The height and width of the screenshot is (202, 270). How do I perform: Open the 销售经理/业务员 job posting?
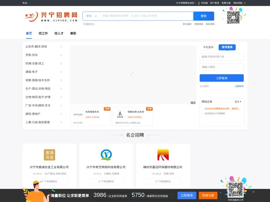click(x=136, y=112)
